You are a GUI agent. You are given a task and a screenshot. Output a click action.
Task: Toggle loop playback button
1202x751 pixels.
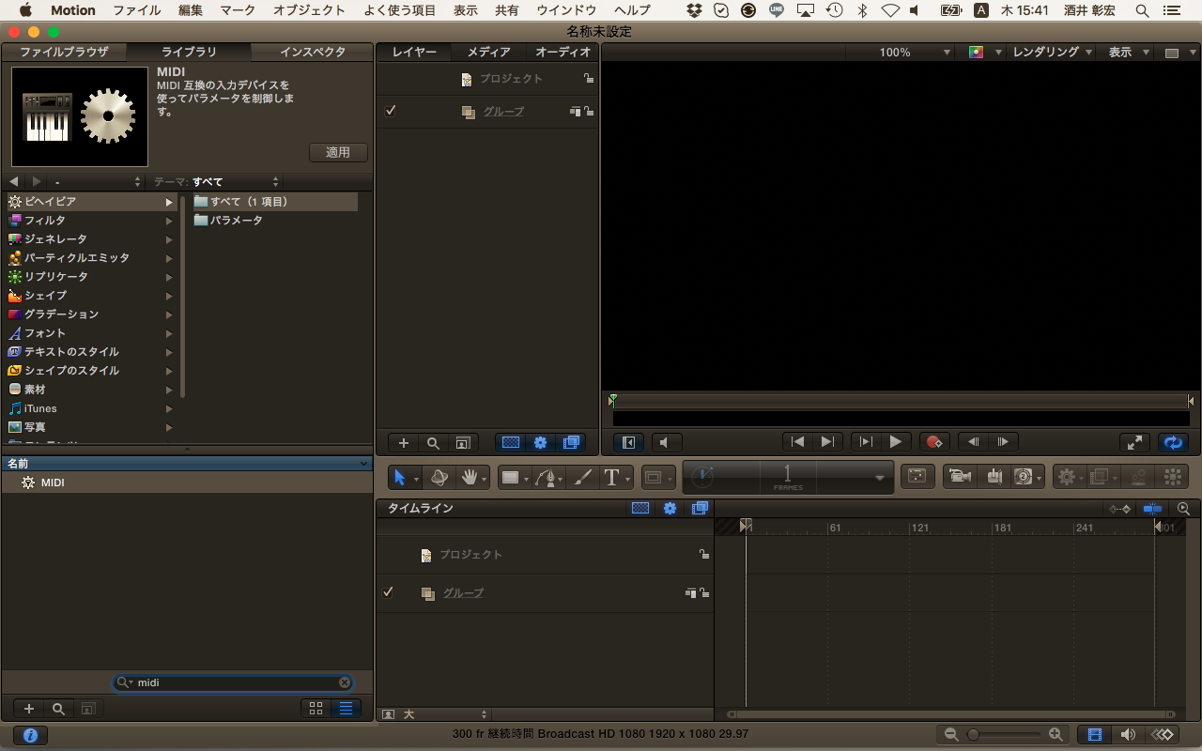[x=1172, y=442]
